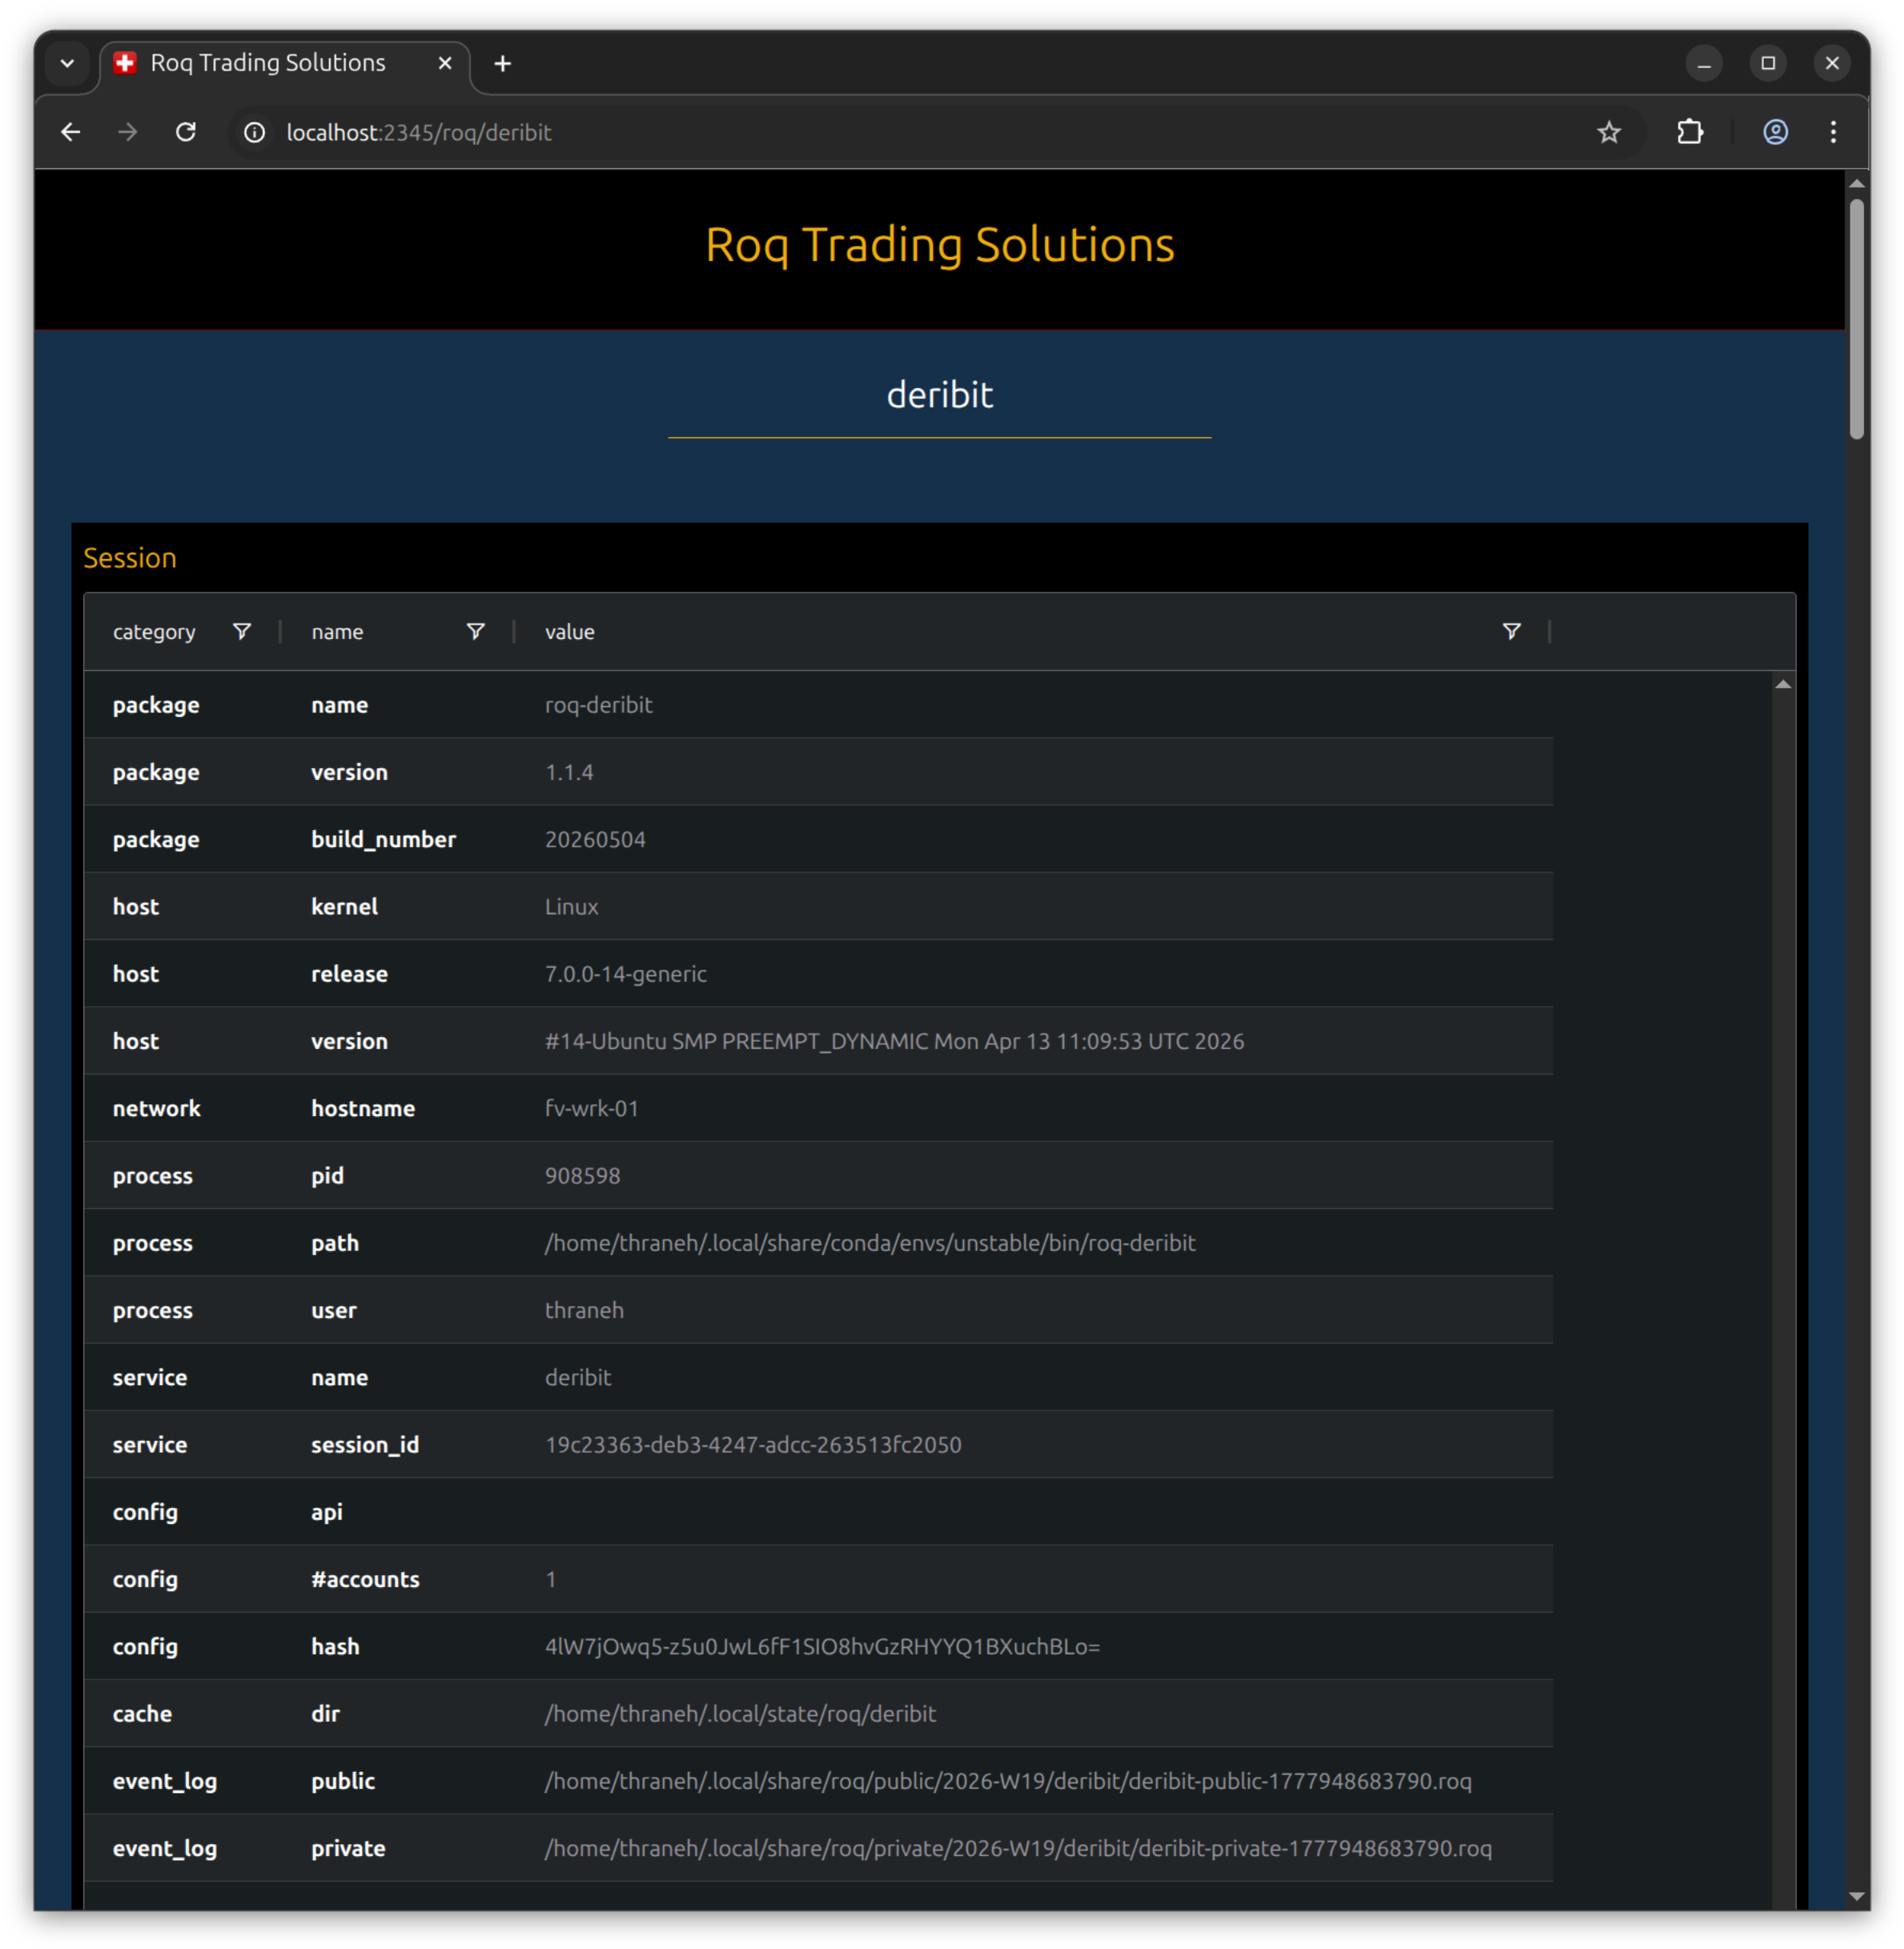Bookmark this tab with the star

click(1608, 132)
